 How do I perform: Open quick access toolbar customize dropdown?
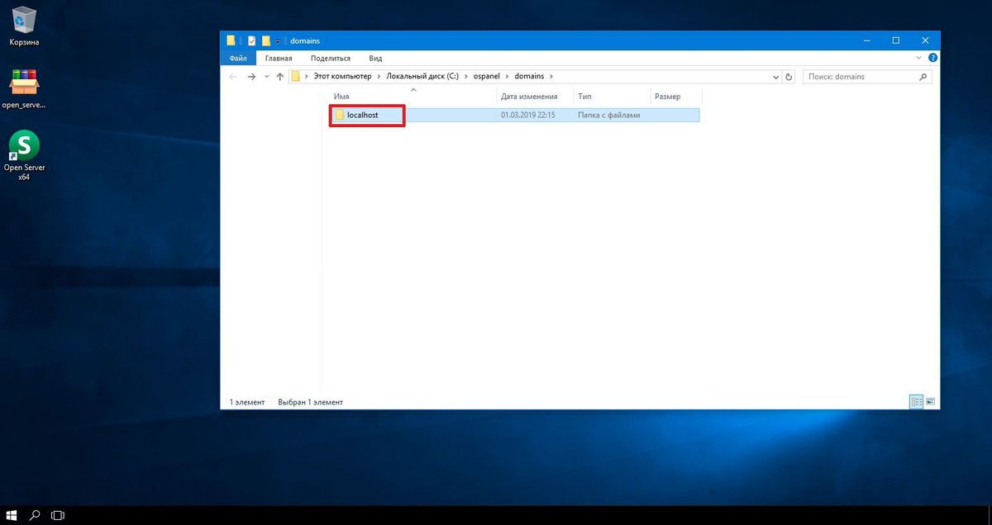click(277, 41)
